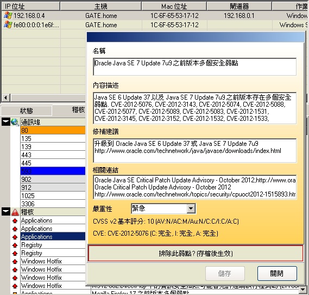Select the first Registry audit row
The width and height of the screenshot is (309, 295).
coord(53,244)
